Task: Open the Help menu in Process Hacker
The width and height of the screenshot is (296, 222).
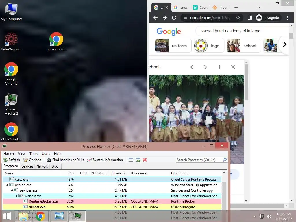Action: point(58,154)
